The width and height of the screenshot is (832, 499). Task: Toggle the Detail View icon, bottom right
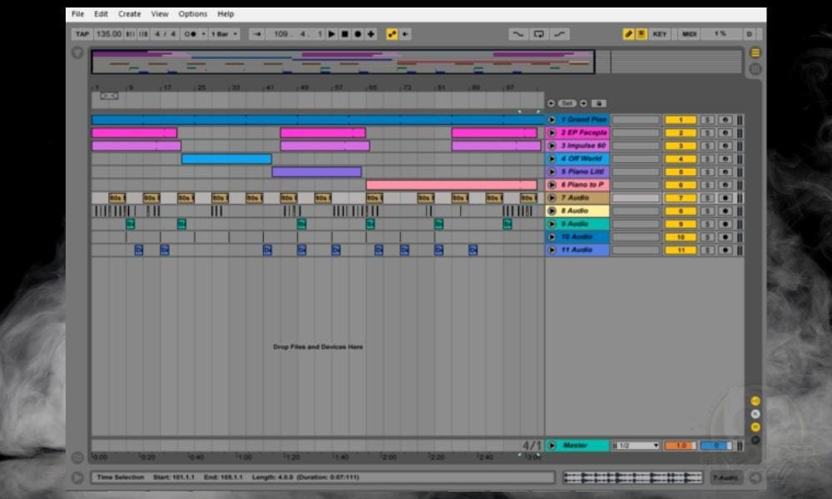755,477
